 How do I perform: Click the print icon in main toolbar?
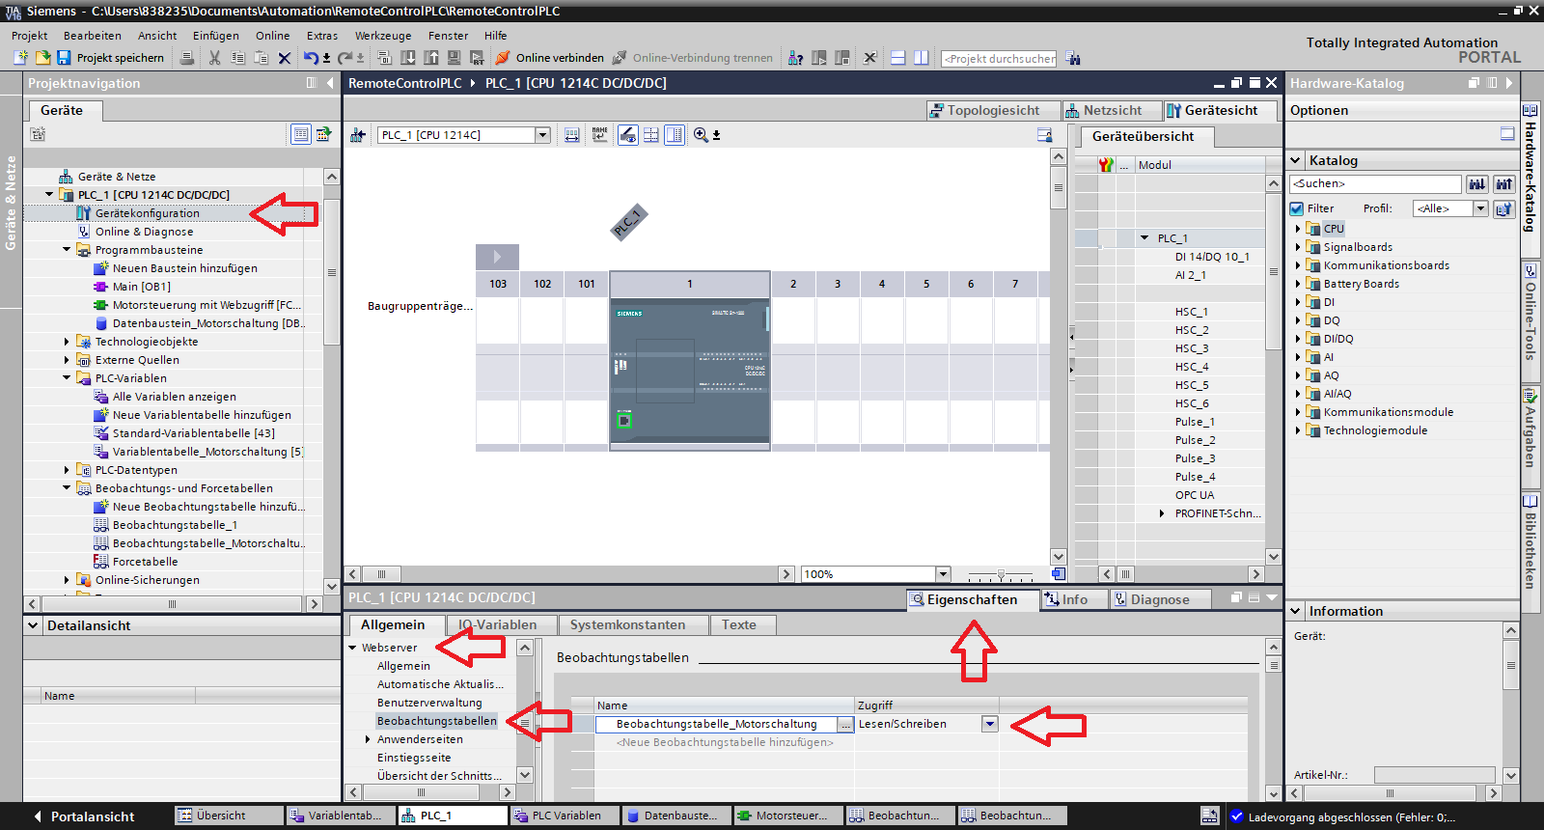pyautogui.click(x=187, y=58)
